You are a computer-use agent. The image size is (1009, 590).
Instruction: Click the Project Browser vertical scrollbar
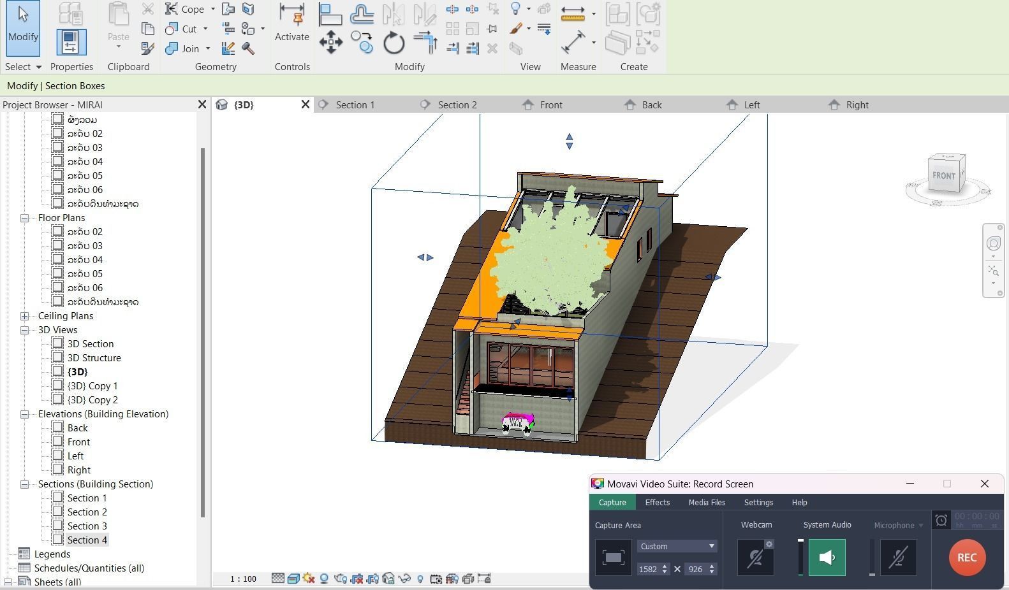[x=203, y=332]
